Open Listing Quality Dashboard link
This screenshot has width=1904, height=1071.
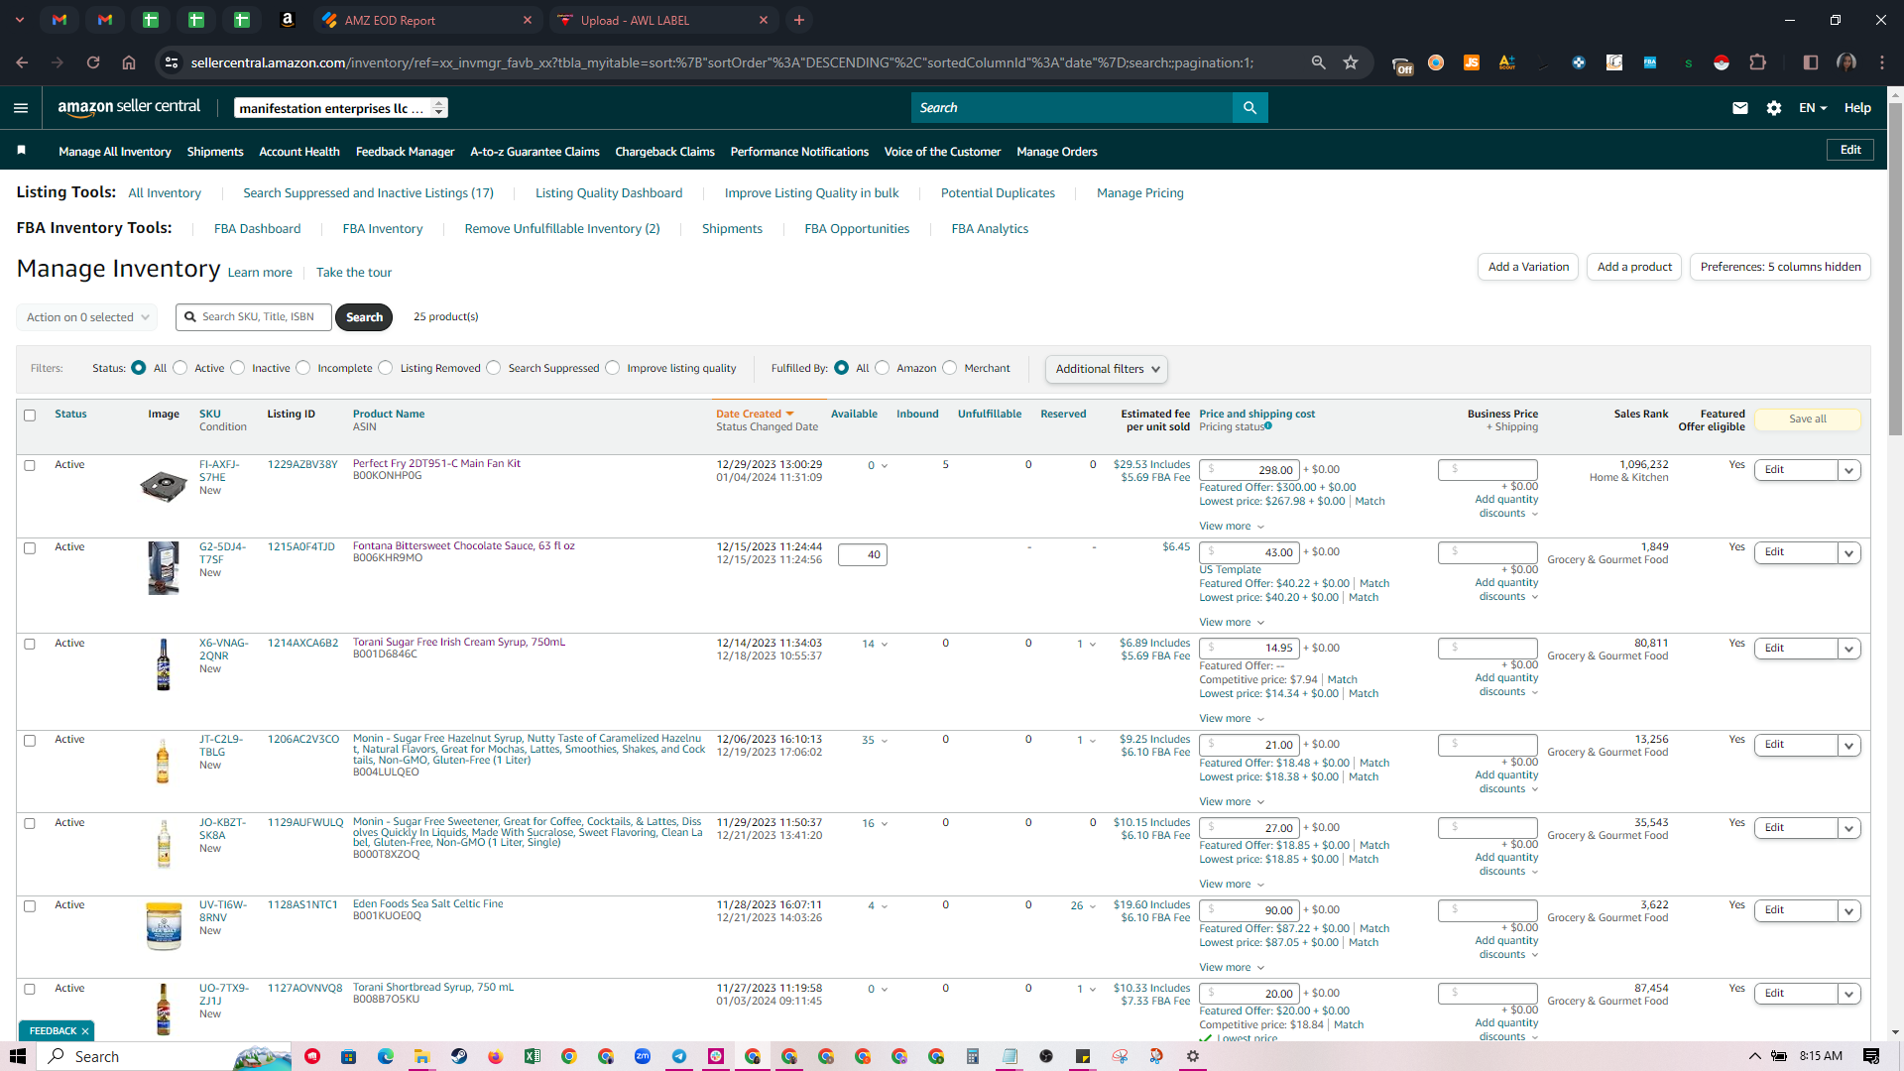(609, 193)
